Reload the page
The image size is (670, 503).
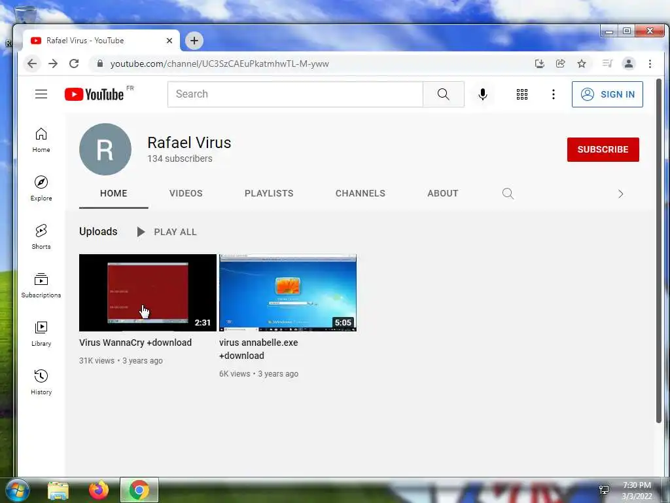point(74,64)
